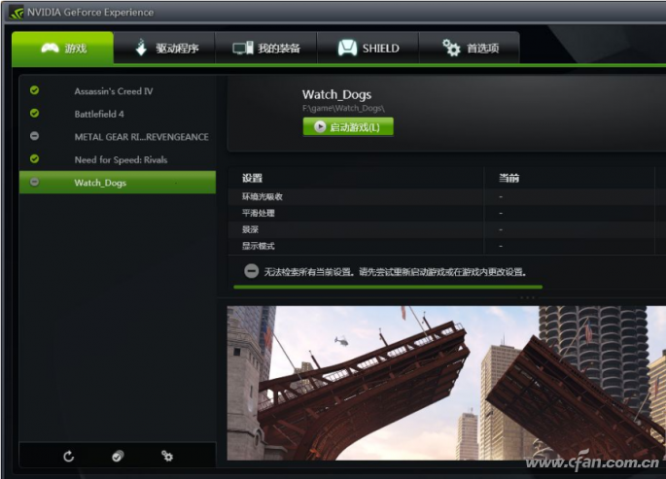Click the warning minus icon by the message
Viewport: 666px width, 479px height.
pyautogui.click(x=252, y=271)
